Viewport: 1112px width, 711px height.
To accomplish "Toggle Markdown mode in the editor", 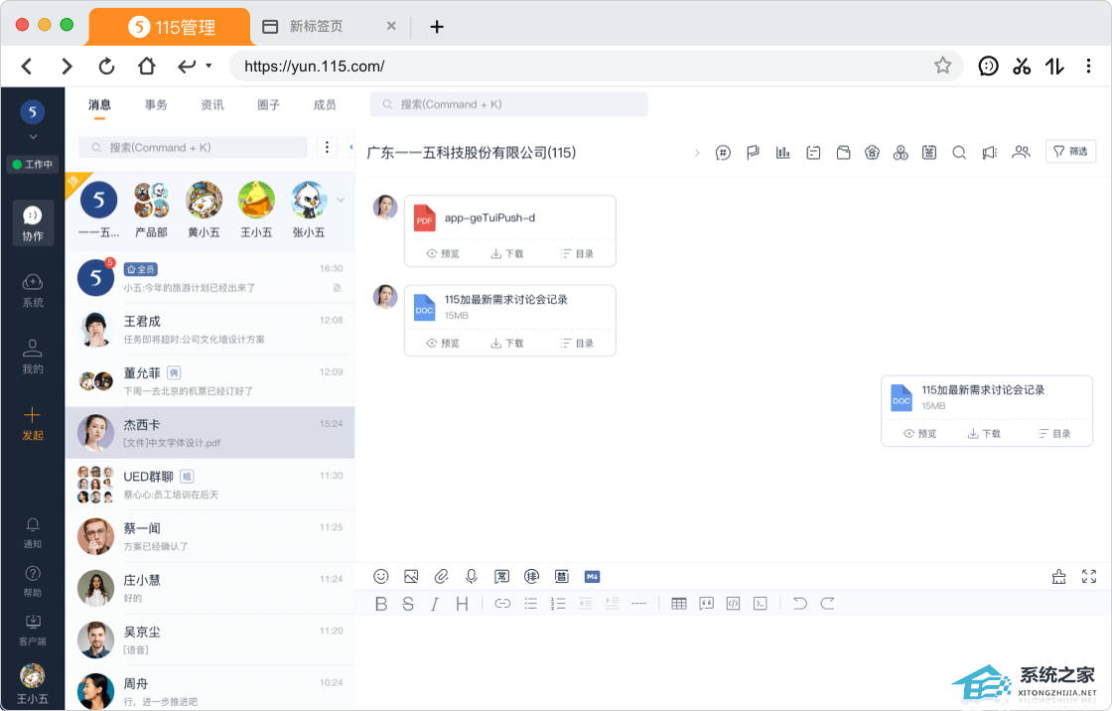I will pos(592,576).
